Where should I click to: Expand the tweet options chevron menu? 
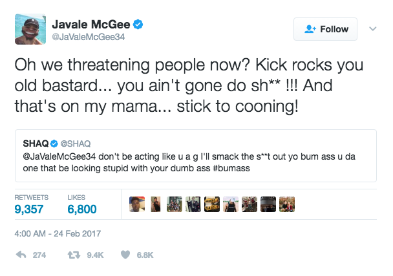coord(372,29)
